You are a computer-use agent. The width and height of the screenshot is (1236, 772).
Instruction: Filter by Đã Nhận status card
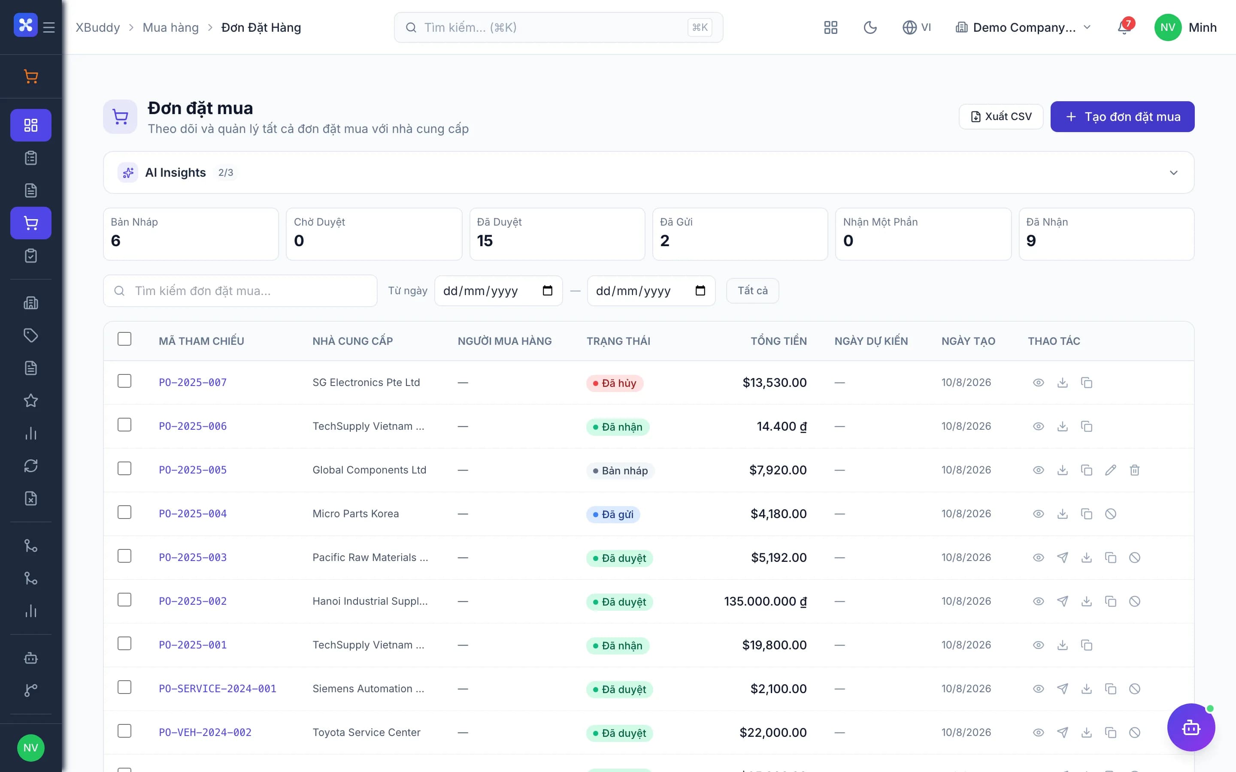point(1106,234)
